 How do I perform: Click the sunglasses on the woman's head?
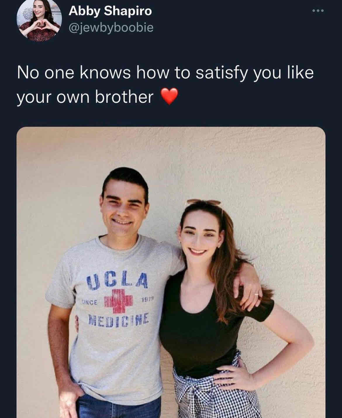(204, 202)
